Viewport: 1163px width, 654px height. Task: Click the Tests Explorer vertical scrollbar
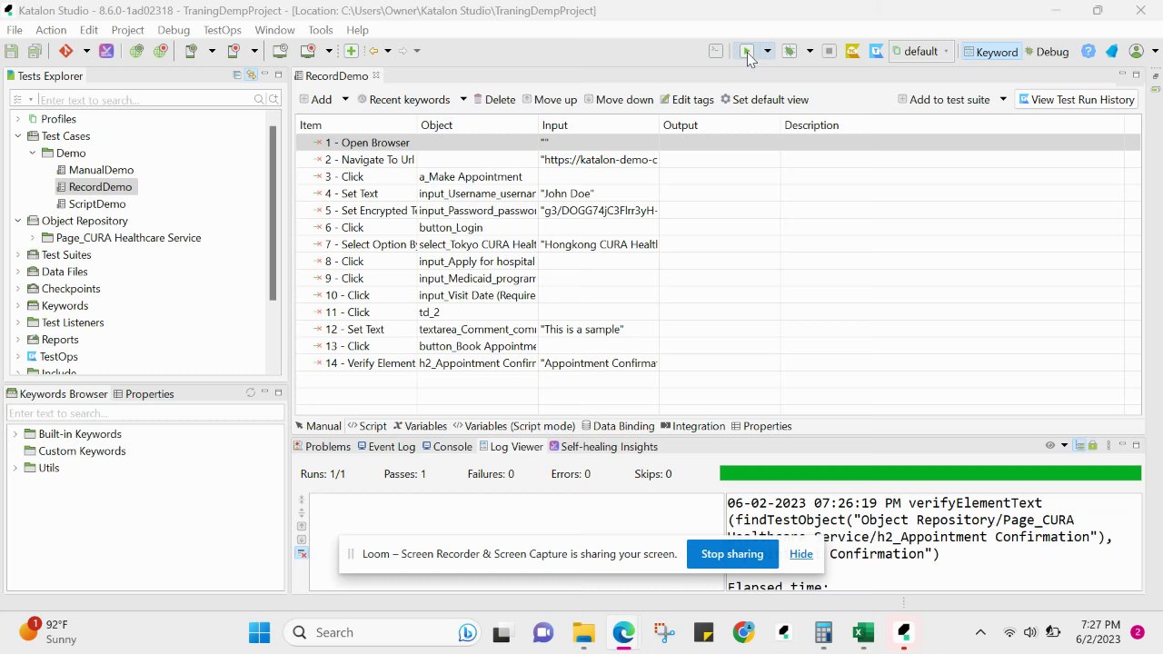[273, 213]
